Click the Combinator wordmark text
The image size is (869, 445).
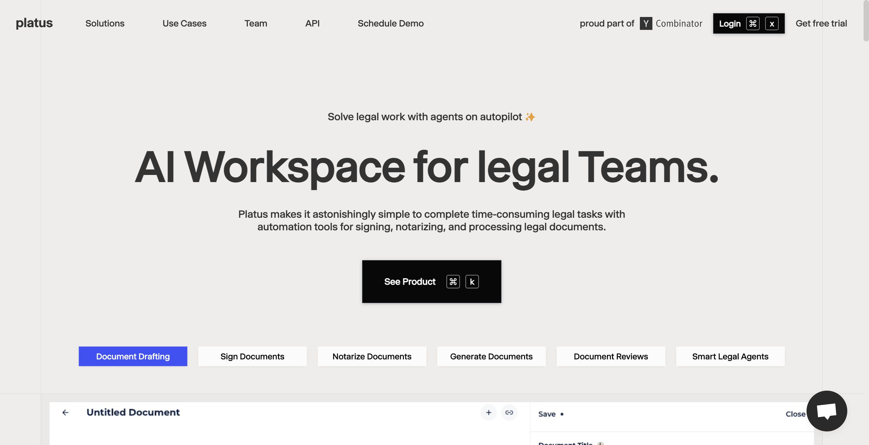[679, 23]
